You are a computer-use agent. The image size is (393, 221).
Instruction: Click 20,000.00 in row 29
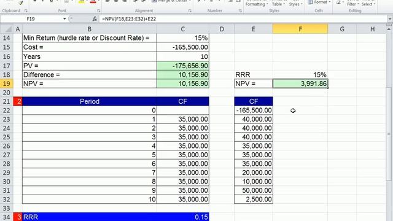coord(254,173)
